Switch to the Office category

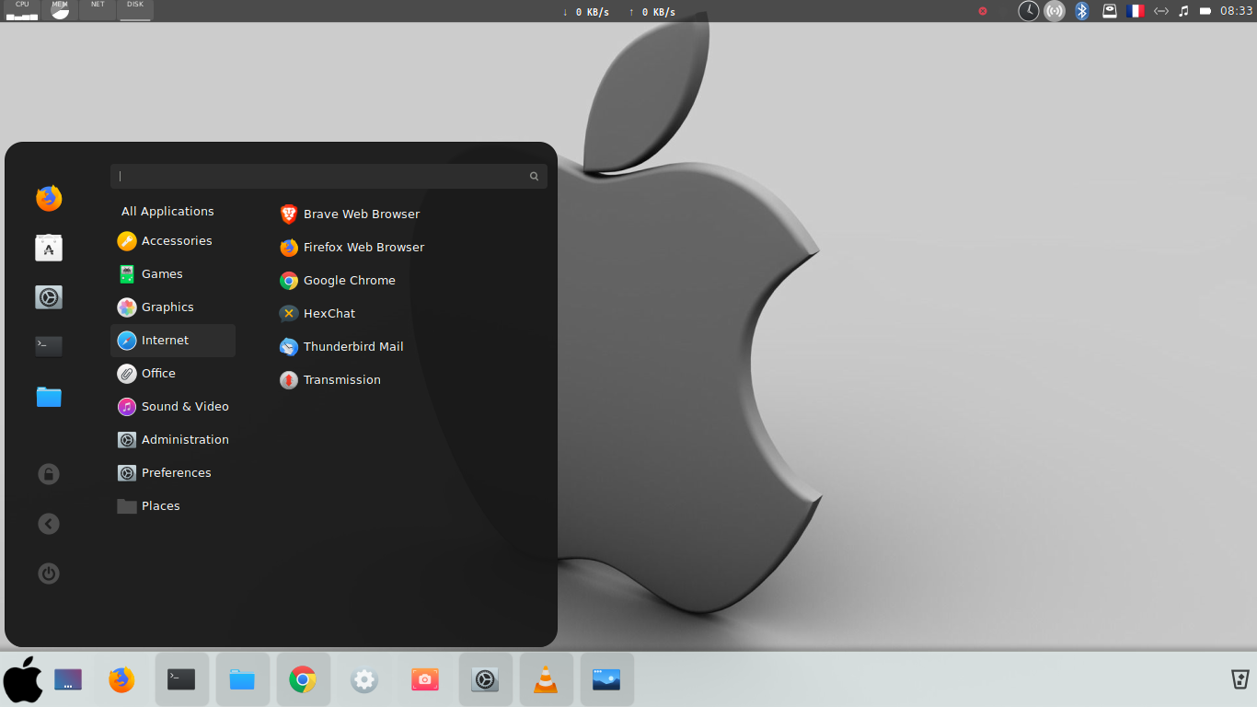(173, 373)
